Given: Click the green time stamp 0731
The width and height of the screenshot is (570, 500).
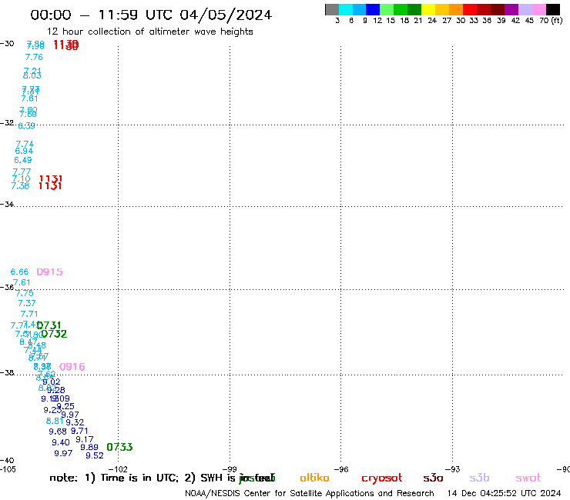Looking at the screenshot, I should (49, 325).
